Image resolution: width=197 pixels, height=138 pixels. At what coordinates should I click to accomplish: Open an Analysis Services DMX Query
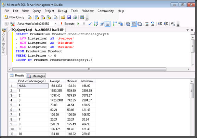pos(43,17)
